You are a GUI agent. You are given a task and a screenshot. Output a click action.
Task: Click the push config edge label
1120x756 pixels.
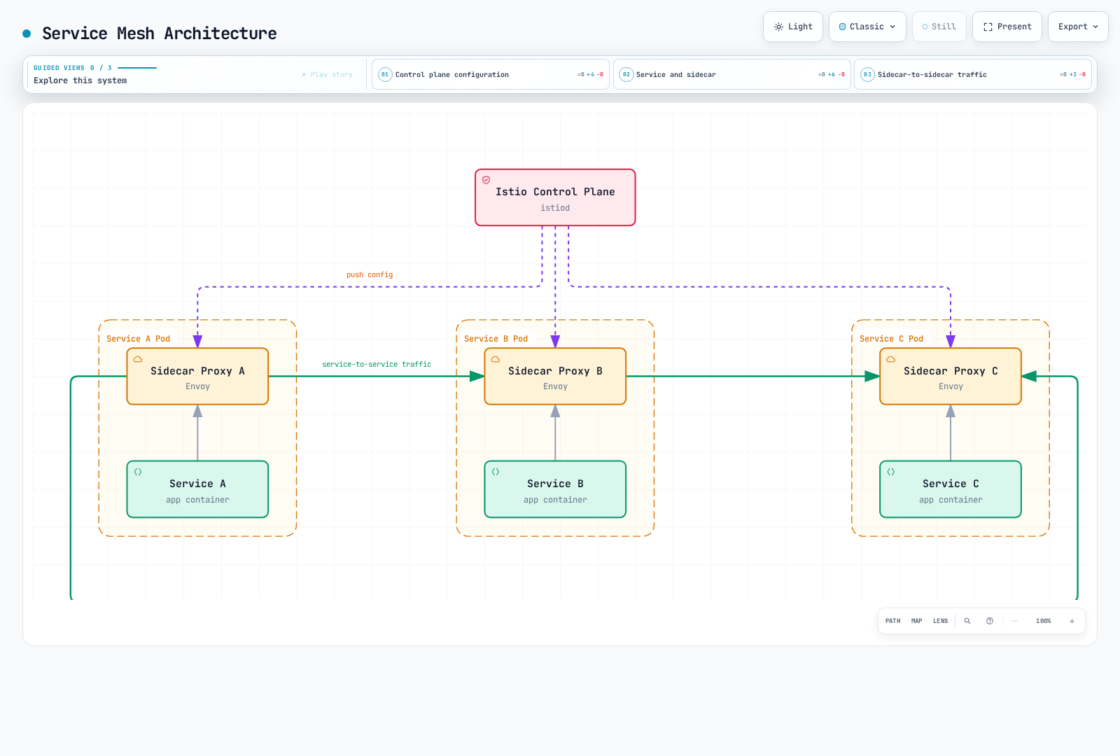point(370,275)
